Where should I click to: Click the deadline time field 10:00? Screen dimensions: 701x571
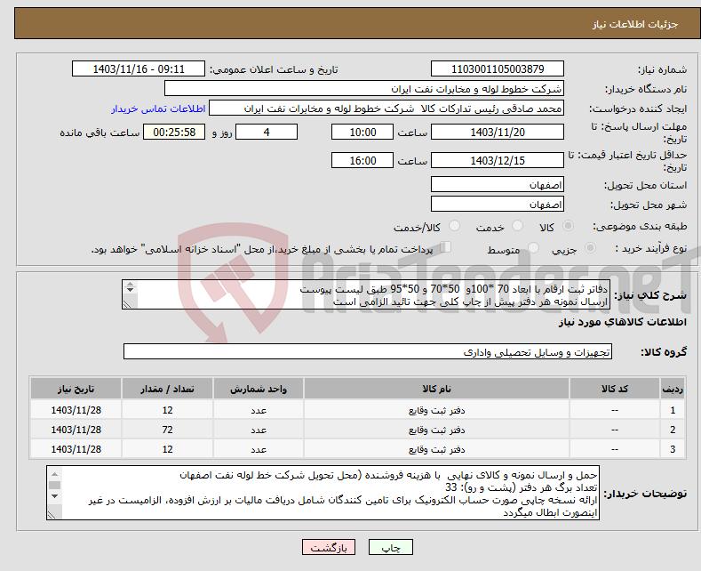pos(362,133)
